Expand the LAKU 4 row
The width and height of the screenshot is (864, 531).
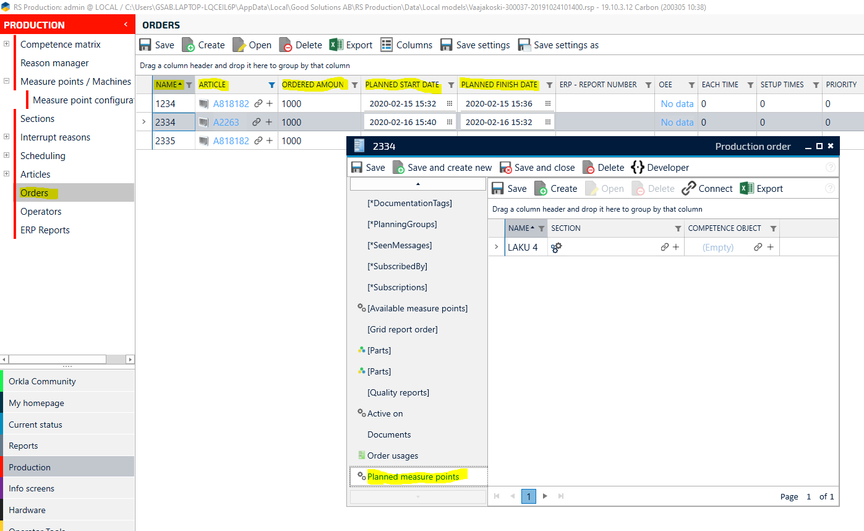[496, 247]
